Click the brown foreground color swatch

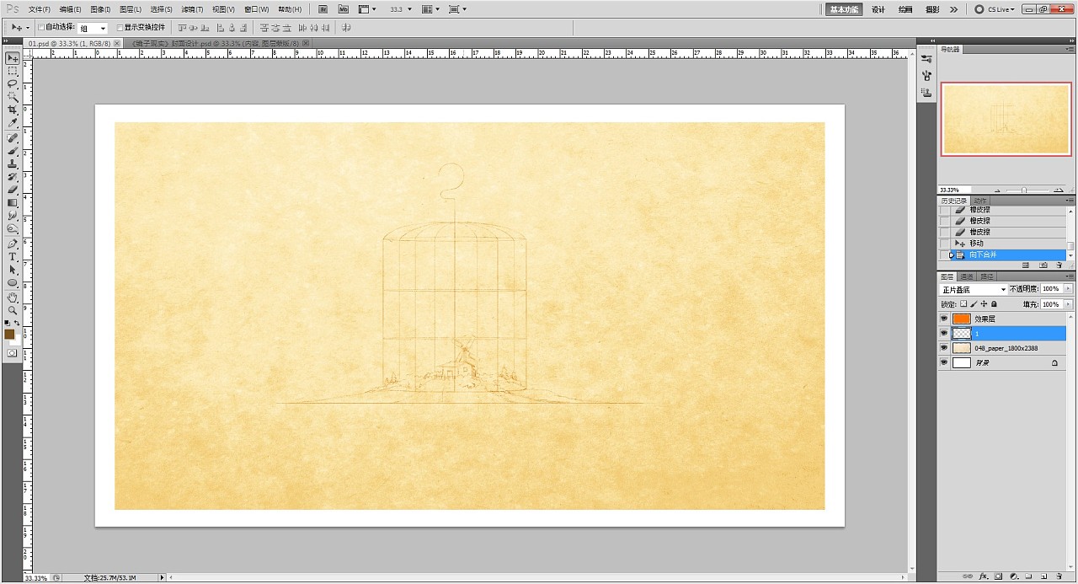coord(10,335)
